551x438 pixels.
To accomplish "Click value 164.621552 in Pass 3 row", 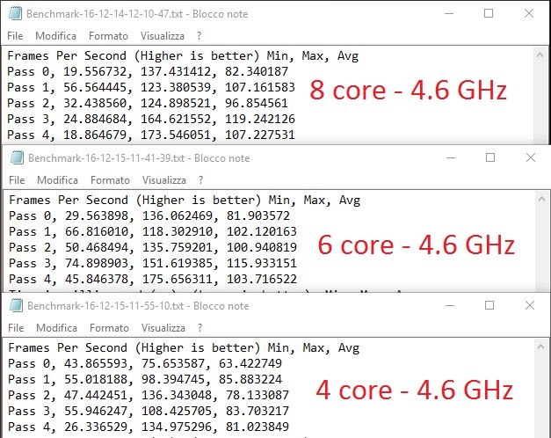I will (178, 120).
